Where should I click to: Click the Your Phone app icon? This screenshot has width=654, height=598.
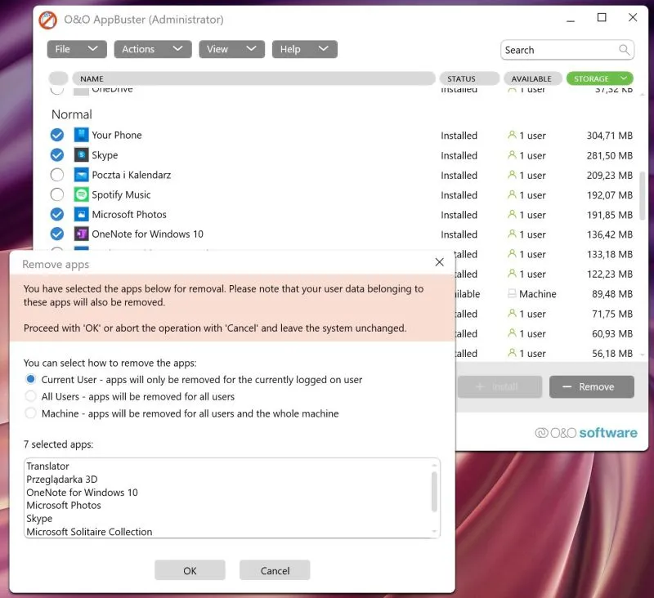[82, 135]
